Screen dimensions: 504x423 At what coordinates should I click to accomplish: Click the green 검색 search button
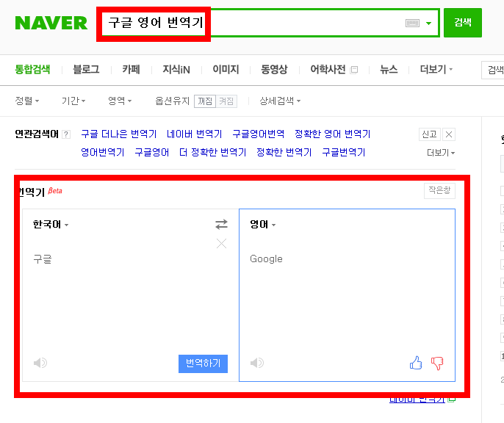[x=463, y=23]
